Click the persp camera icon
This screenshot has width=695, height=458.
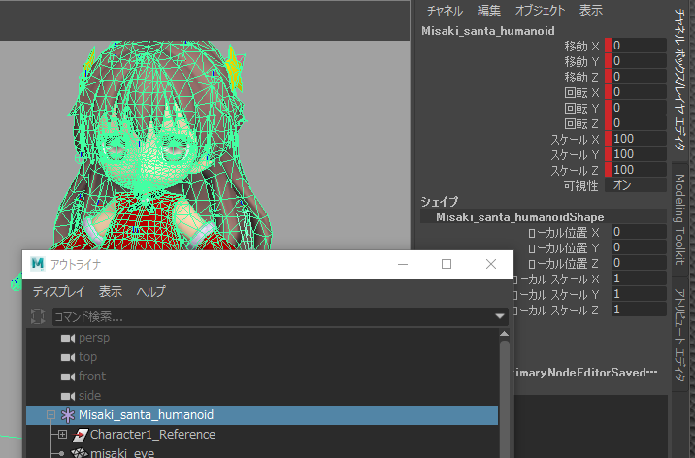[x=68, y=338]
